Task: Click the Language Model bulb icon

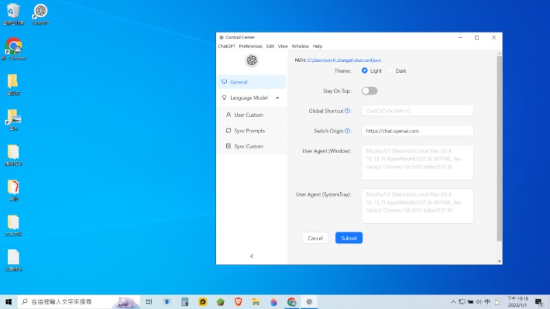Action: click(224, 98)
